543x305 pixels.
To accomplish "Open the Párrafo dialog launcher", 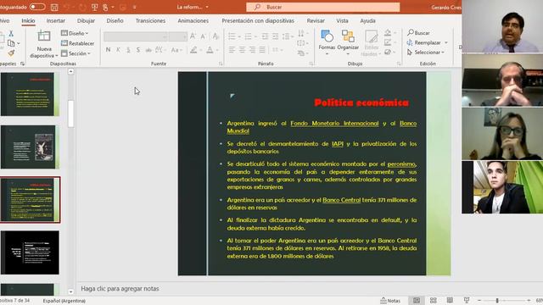I will tap(311, 64).
